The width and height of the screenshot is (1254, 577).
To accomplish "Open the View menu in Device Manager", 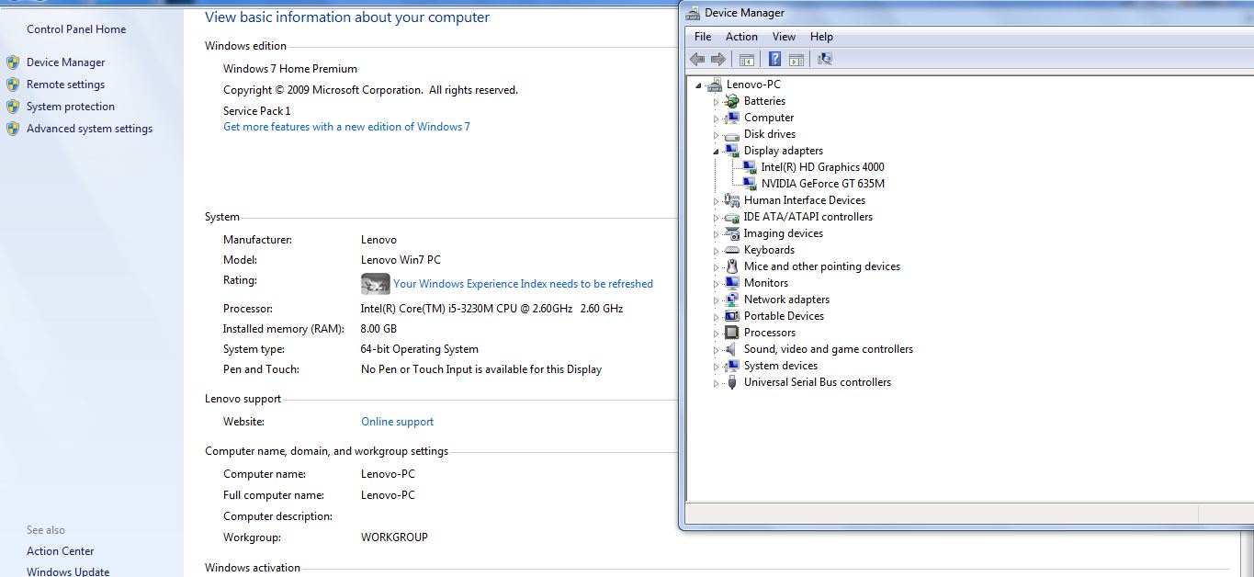I will tap(784, 37).
